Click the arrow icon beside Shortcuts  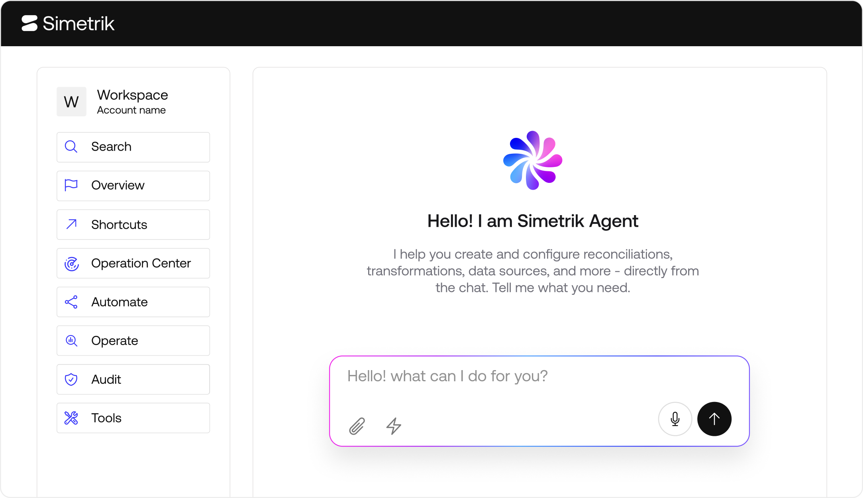[71, 224]
